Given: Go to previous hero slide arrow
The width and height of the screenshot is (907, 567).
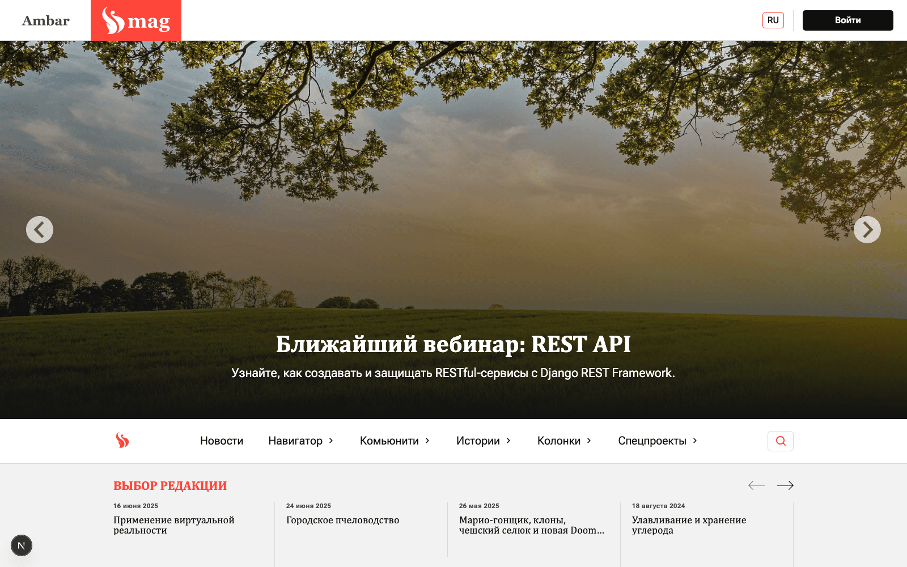Looking at the screenshot, I should pos(40,230).
